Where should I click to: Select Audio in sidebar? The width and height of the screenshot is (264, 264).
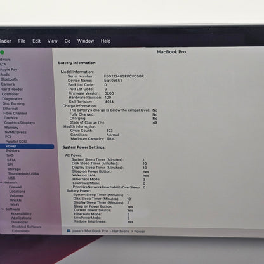coord(5,74)
